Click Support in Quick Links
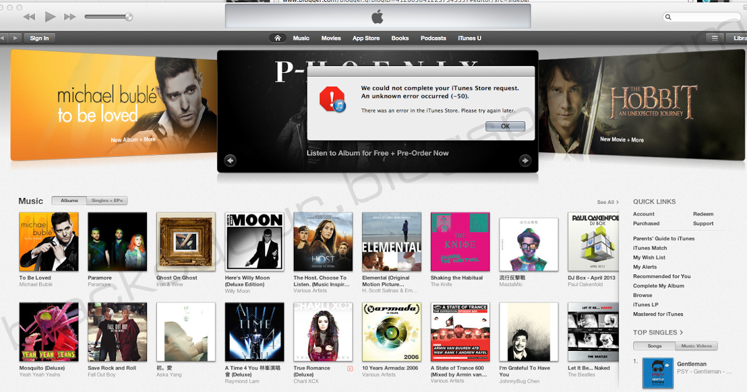 click(x=703, y=223)
